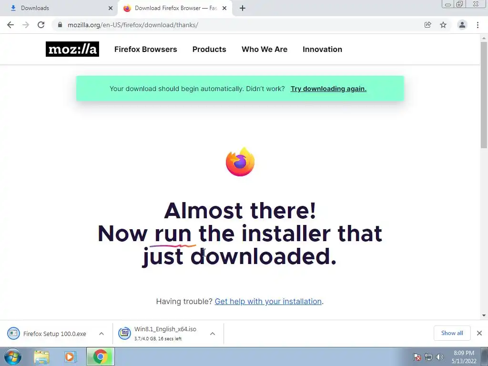Click the Mozilla logo

72,49
